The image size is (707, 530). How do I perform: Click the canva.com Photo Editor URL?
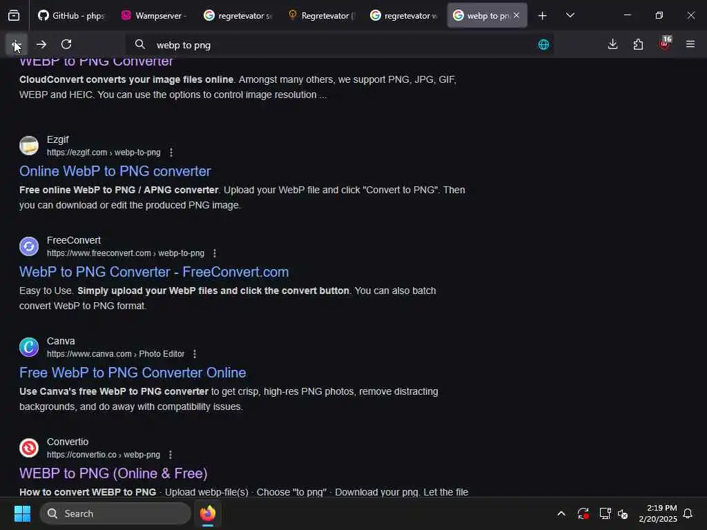click(x=115, y=354)
